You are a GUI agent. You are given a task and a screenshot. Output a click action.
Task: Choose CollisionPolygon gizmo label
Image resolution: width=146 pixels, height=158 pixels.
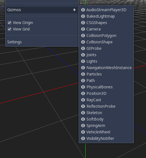pyautogui.click(x=101, y=36)
